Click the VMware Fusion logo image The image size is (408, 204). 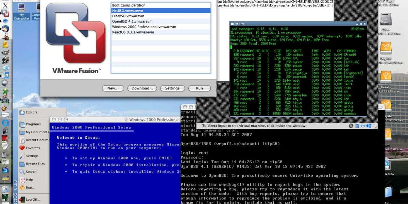coord(76,34)
